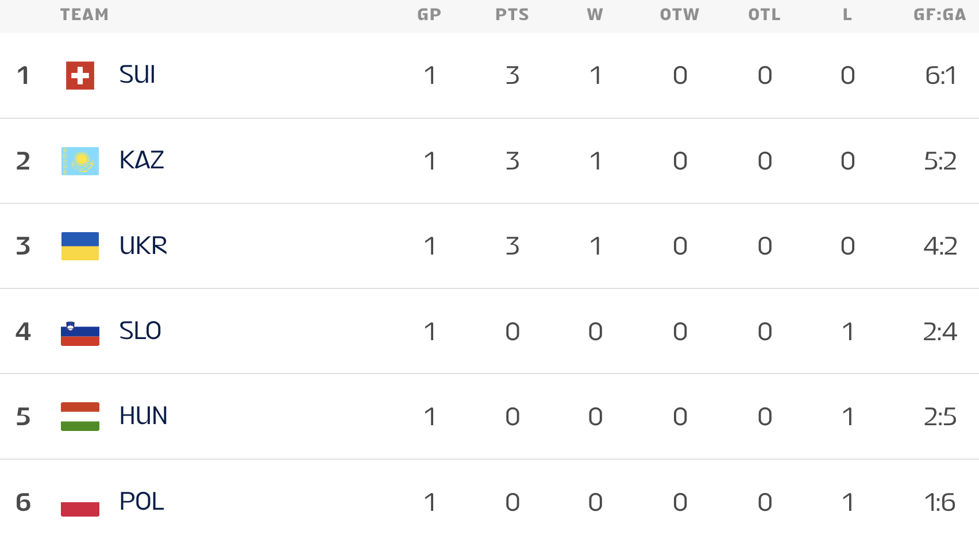Click the PTS column header

coord(512,15)
